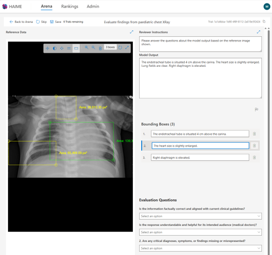Viewport: 272px width, 255px height.
Task: Delete the endotracheal tube bounding box
Action: pyautogui.click(x=254, y=134)
